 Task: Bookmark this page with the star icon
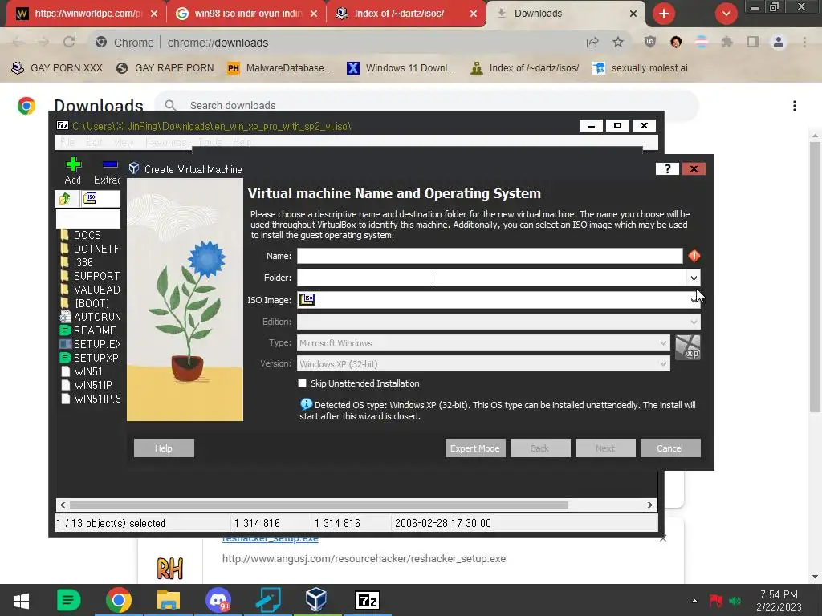click(618, 43)
